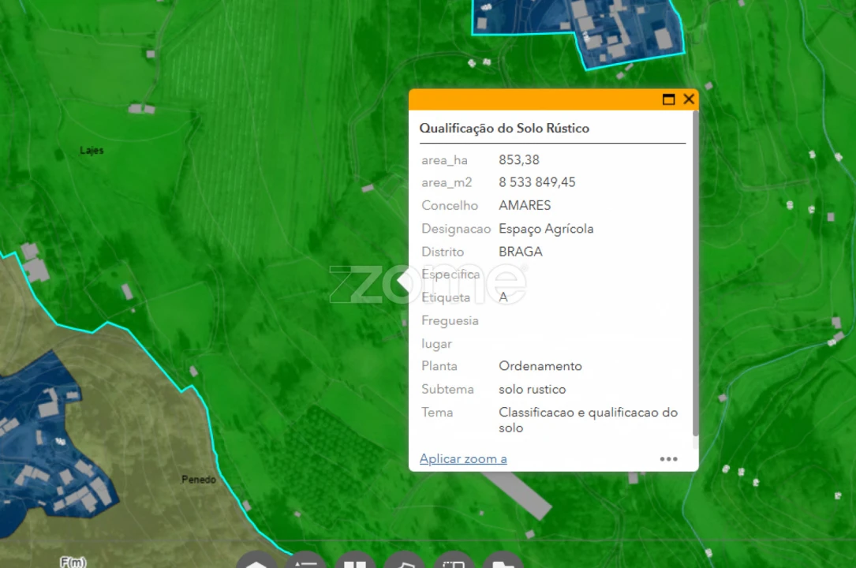Open the Home widget on the bottom toolbar
Screen dimensions: 856x568
tap(255, 562)
